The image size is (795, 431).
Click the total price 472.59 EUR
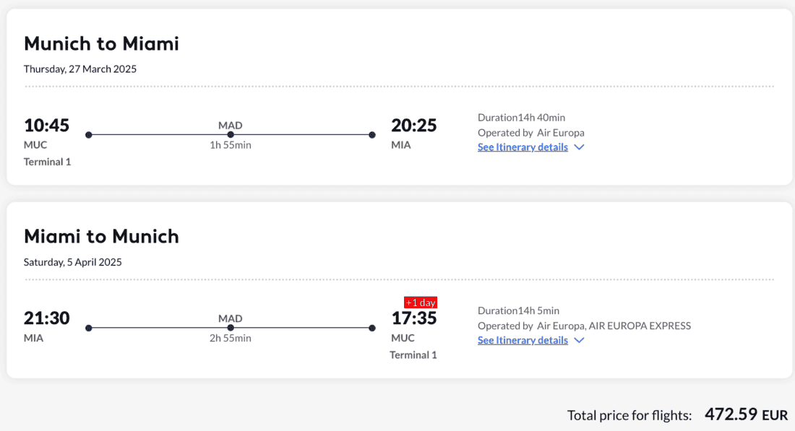746,414
